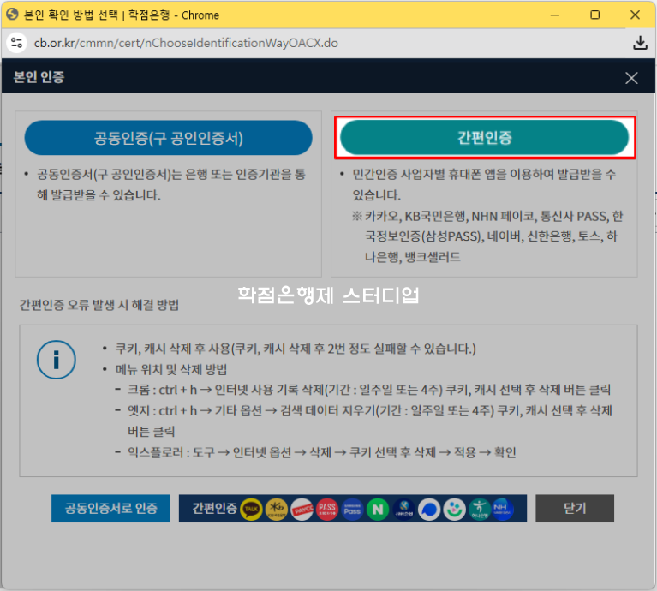Click the 공동인증서로 인증 button
Screen dimensions: 657x591
click(x=110, y=509)
